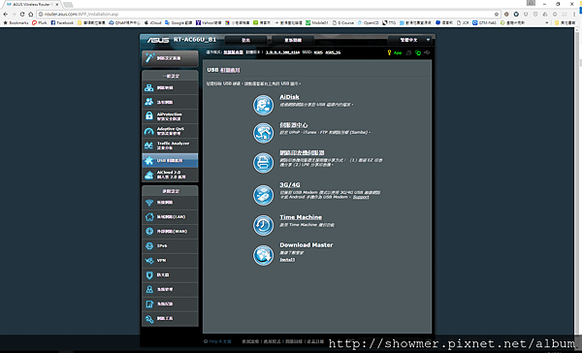Screen dimensions: 582x353
Task: Click the USB Application puzzle icon
Action: 149,160
